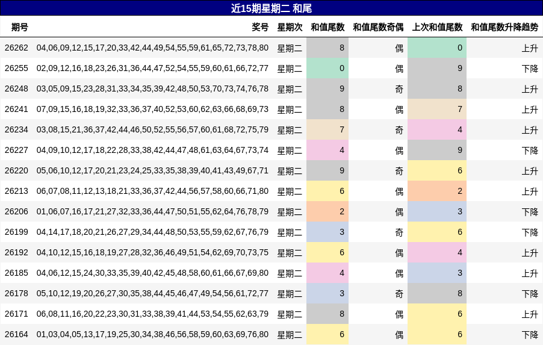
Task: Select winning numbers starting 03,08,15,21,36,37
Action: point(152,129)
